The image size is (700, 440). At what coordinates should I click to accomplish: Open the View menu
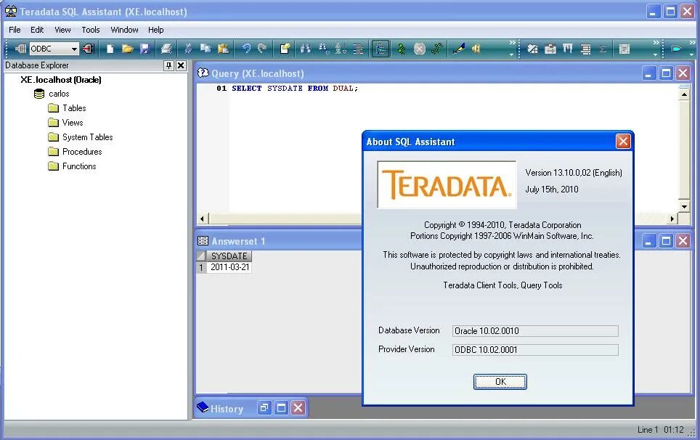click(x=62, y=30)
